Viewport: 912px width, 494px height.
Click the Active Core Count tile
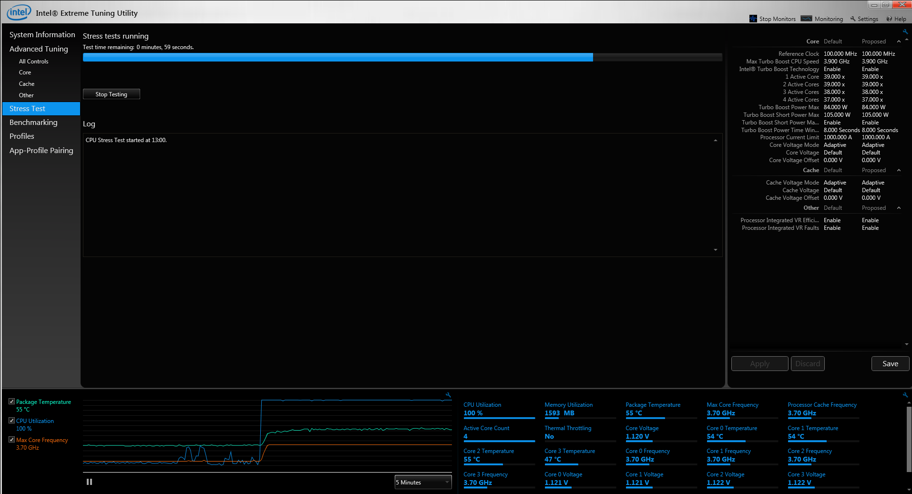[499, 433]
